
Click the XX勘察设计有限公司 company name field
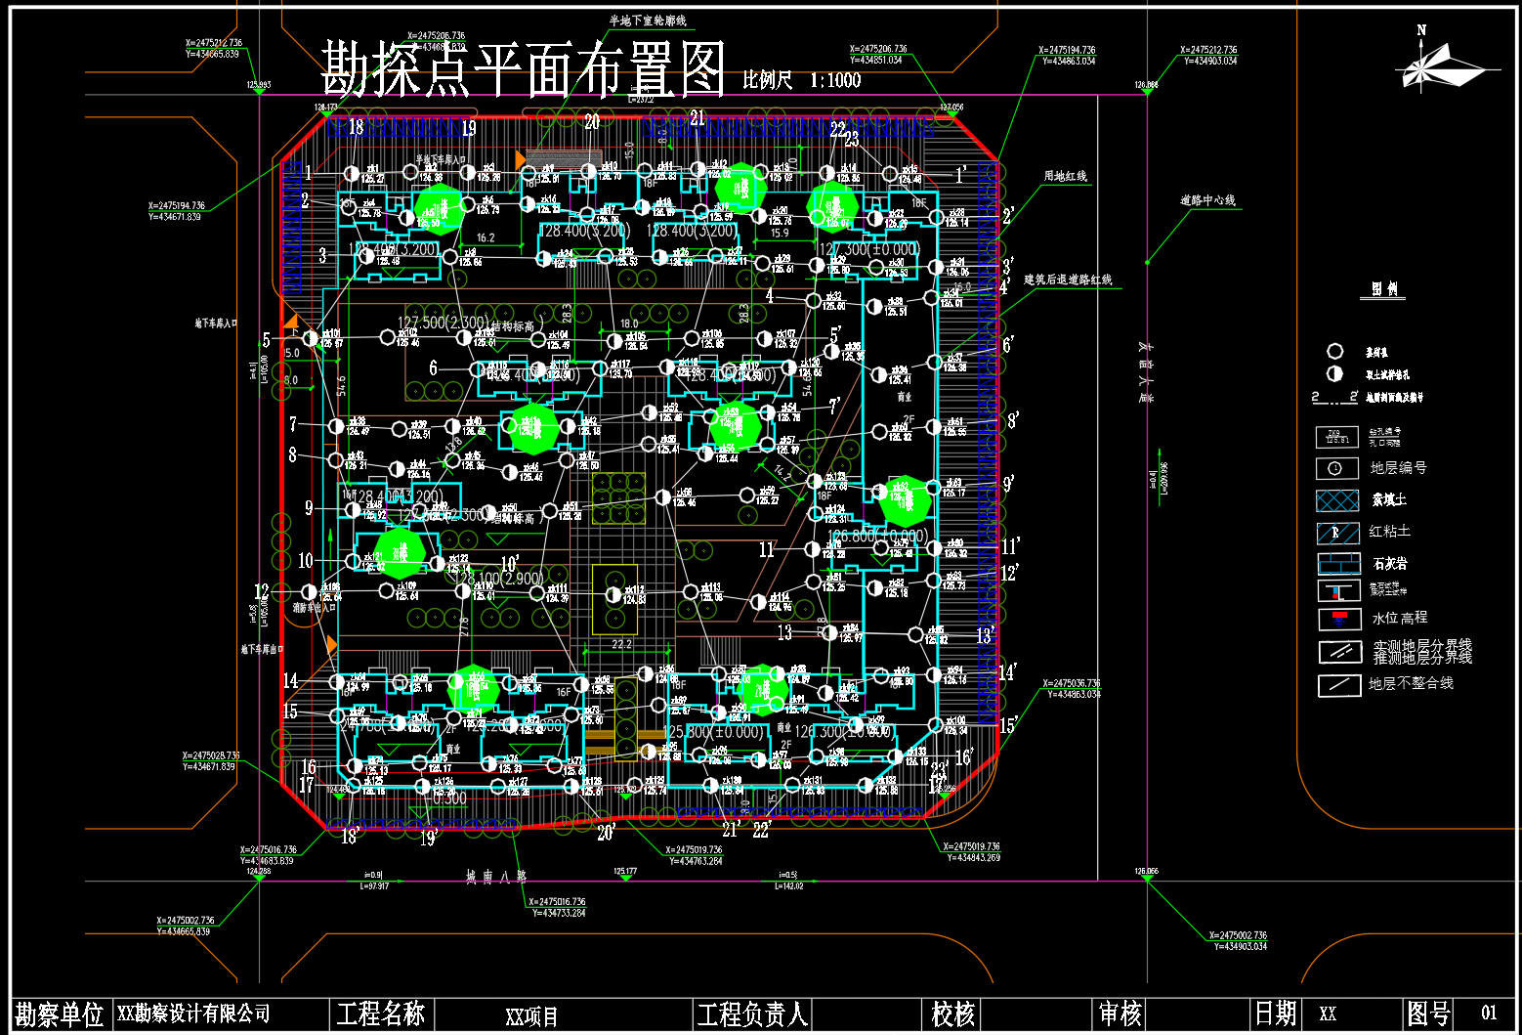(193, 1014)
